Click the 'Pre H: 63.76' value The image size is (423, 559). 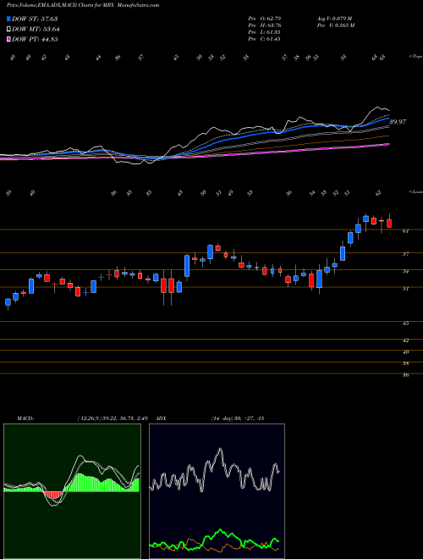(x=265, y=25)
